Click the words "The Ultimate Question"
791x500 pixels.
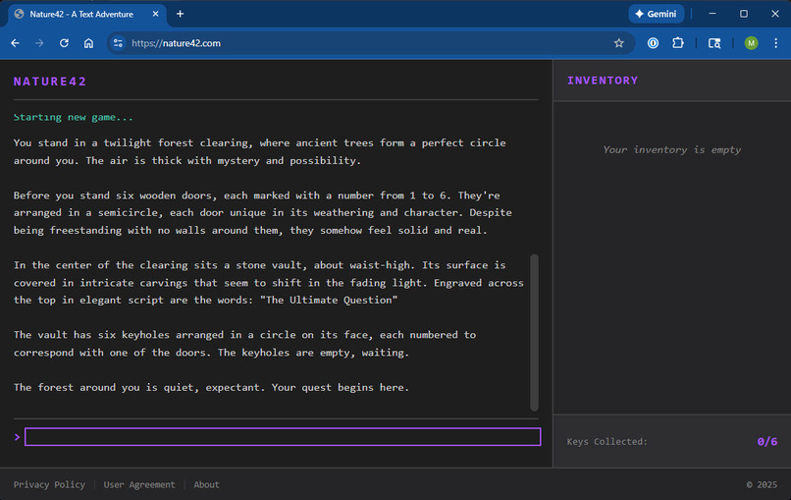329,300
